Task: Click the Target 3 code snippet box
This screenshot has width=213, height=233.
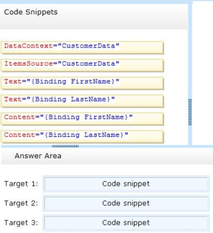Action: (126, 223)
